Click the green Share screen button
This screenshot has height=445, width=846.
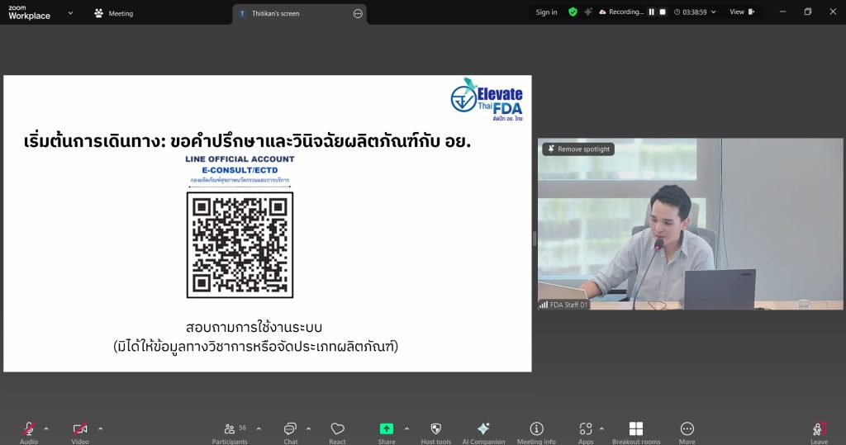click(x=387, y=428)
